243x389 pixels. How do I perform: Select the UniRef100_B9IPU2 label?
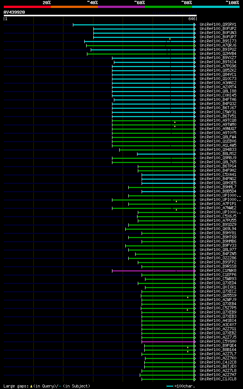[x=218, y=50]
